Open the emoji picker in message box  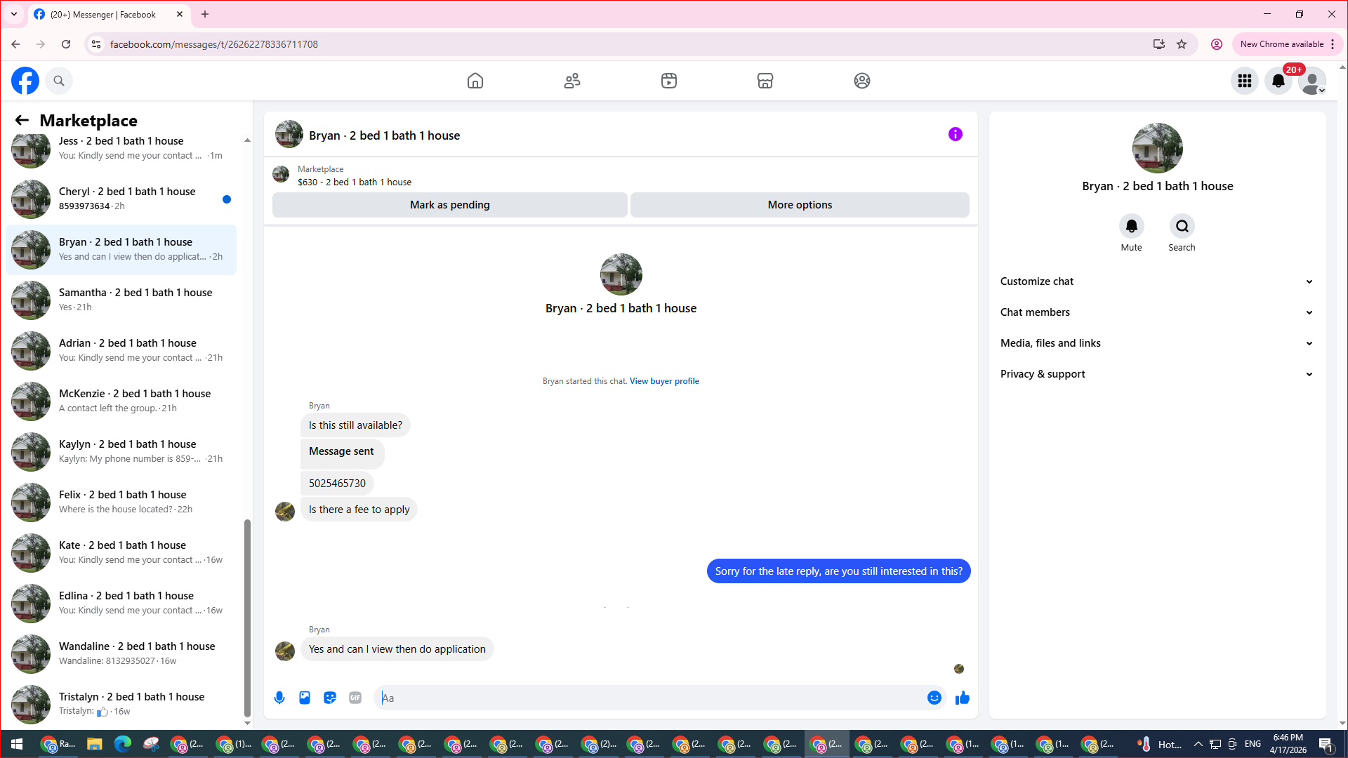coord(934,698)
